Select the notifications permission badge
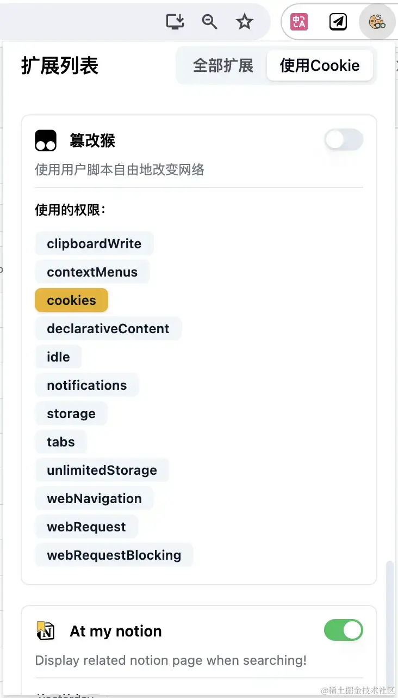 pyautogui.click(x=87, y=385)
